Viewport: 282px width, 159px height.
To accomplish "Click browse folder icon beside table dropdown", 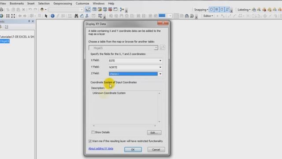I will click(163, 47).
